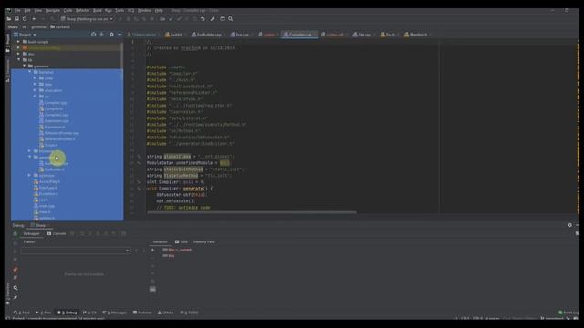Open the Project tool window sidebar button
Viewport: 584px width, 328px height.
click(x=7, y=42)
